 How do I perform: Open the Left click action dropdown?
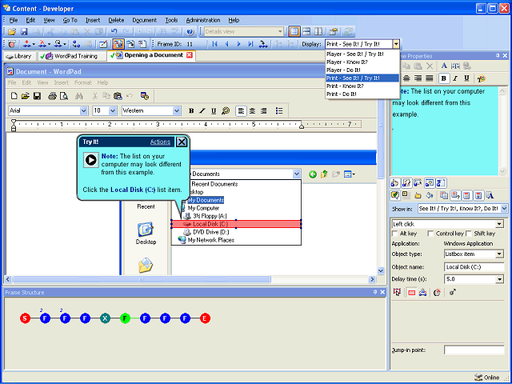point(499,224)
